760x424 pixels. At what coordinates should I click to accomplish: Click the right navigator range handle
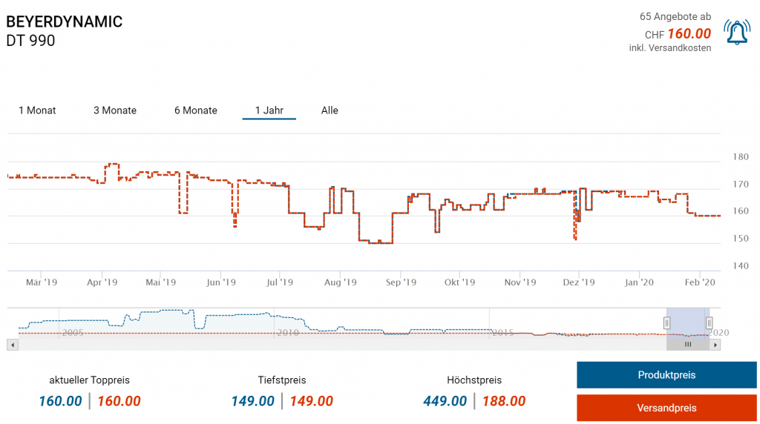point(709,322)
